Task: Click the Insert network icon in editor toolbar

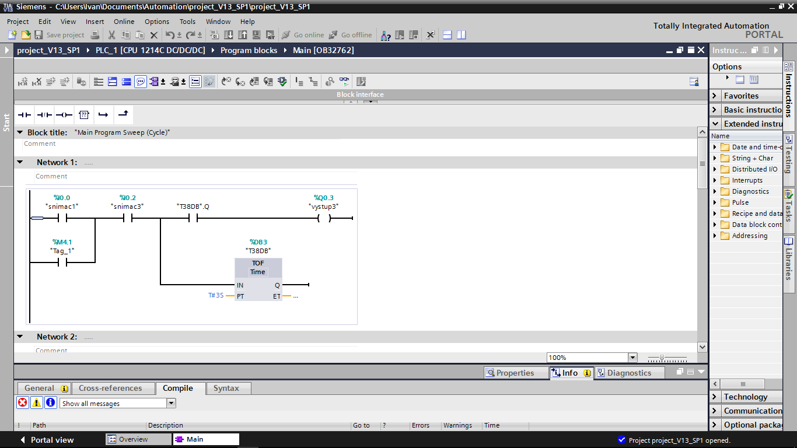Action: pyautogui.click(x=22, y=82)
